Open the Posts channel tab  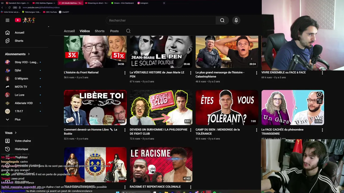tap(114, 31)
